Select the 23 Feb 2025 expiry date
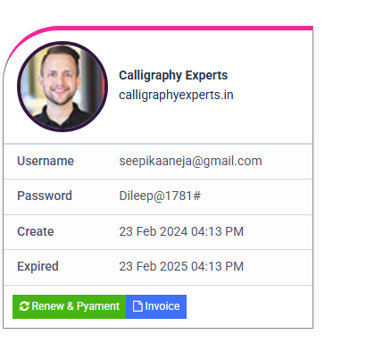This screenshot has width=375, height=351. [154, 266]
